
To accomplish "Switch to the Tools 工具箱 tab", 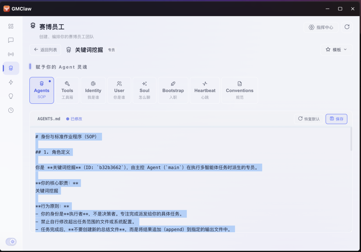I will tap(67, 90).
